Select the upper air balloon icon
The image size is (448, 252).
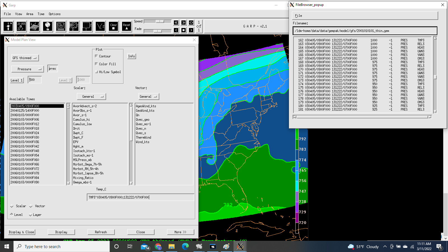48,26
